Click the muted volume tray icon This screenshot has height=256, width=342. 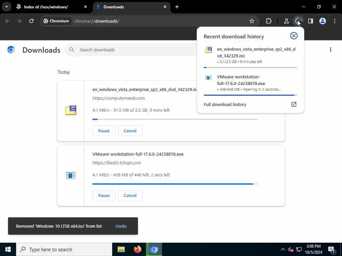(291, 249)
